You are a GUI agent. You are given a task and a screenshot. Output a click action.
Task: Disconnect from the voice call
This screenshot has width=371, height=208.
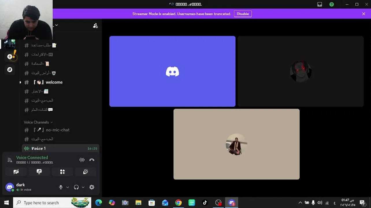(92, 160)
